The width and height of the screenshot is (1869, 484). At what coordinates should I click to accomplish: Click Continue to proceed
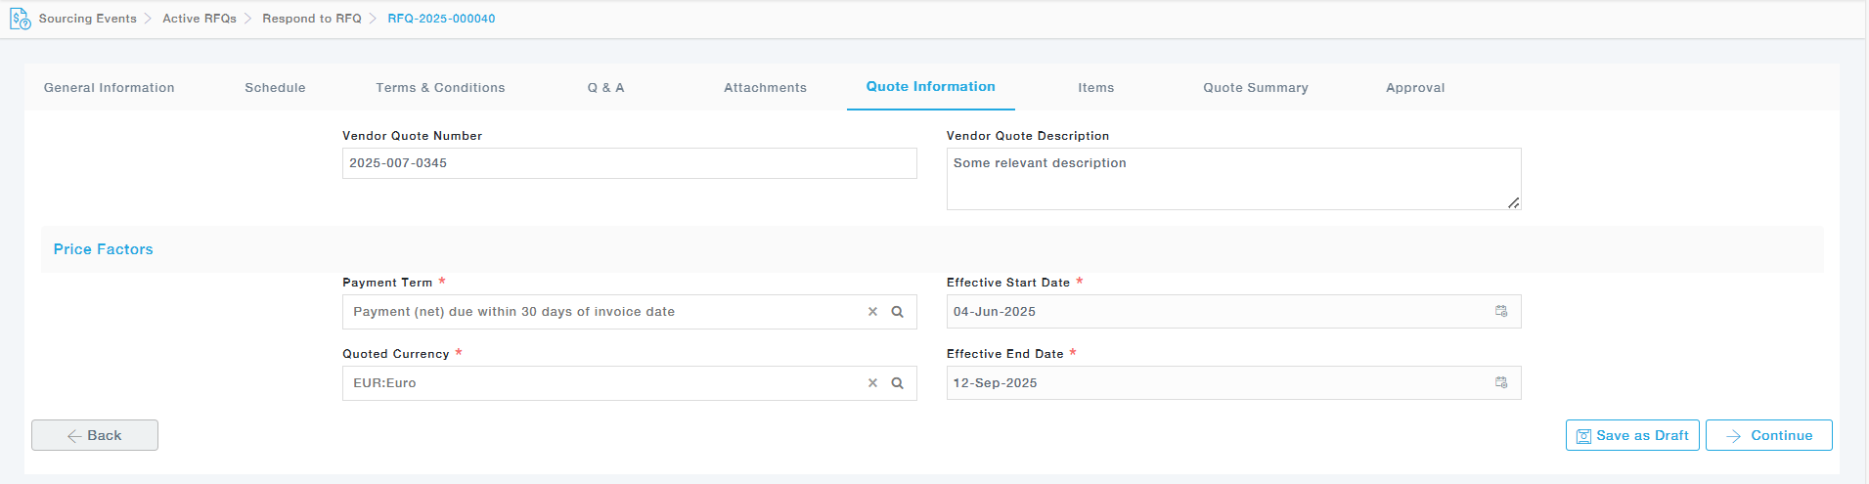(x=1768, y=435)
